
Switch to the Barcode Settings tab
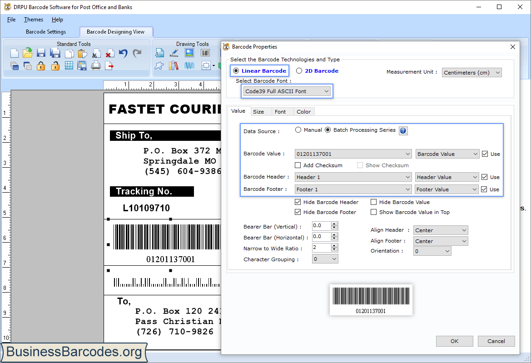(x=46, y=32)
